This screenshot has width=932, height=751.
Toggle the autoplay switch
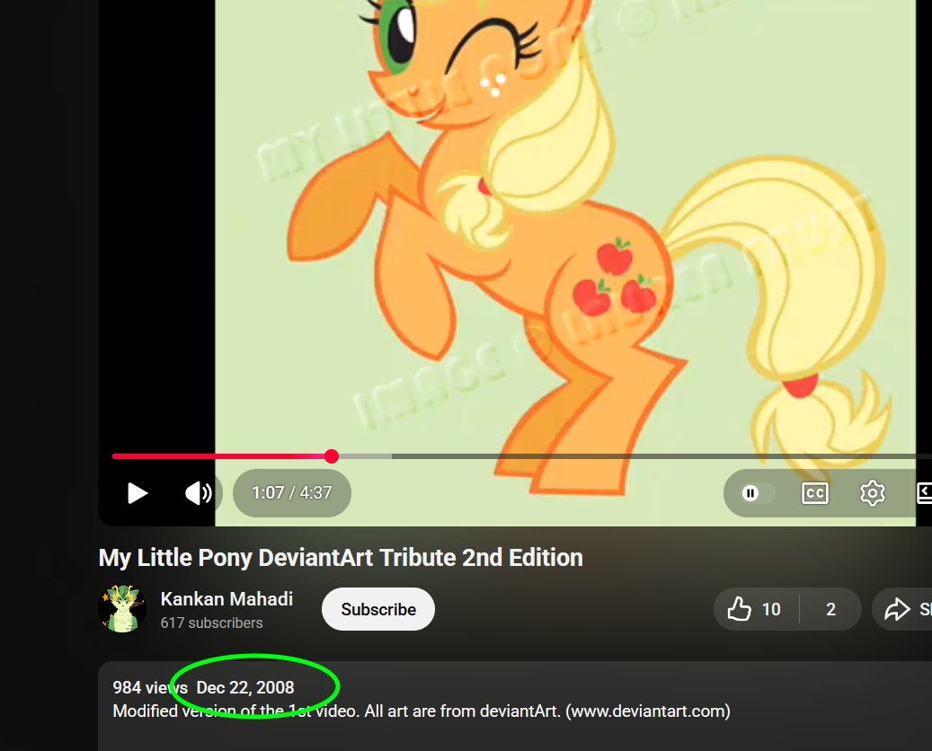click(x=757, y=493)
